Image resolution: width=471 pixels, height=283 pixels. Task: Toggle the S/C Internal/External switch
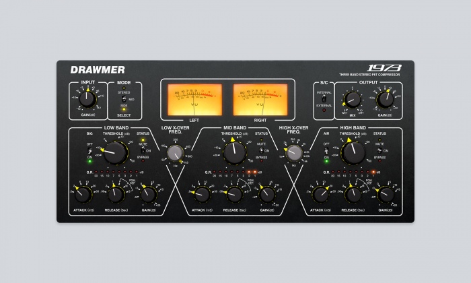coord(324,98)
